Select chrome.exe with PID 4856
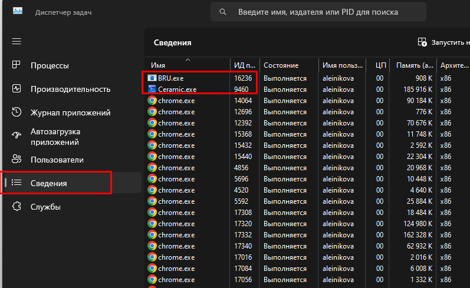The height and width of the screenshot is (288, 470). tap(308, 168)
